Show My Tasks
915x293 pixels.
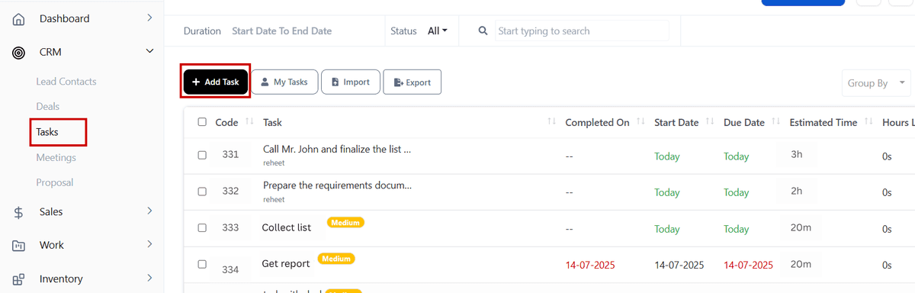pyautogui.click(x=284, y=82)
